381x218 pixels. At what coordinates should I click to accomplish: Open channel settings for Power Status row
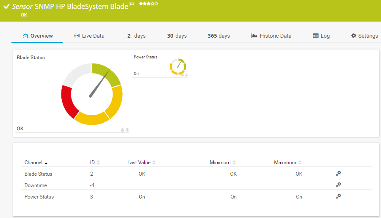(x=338, y=196)
